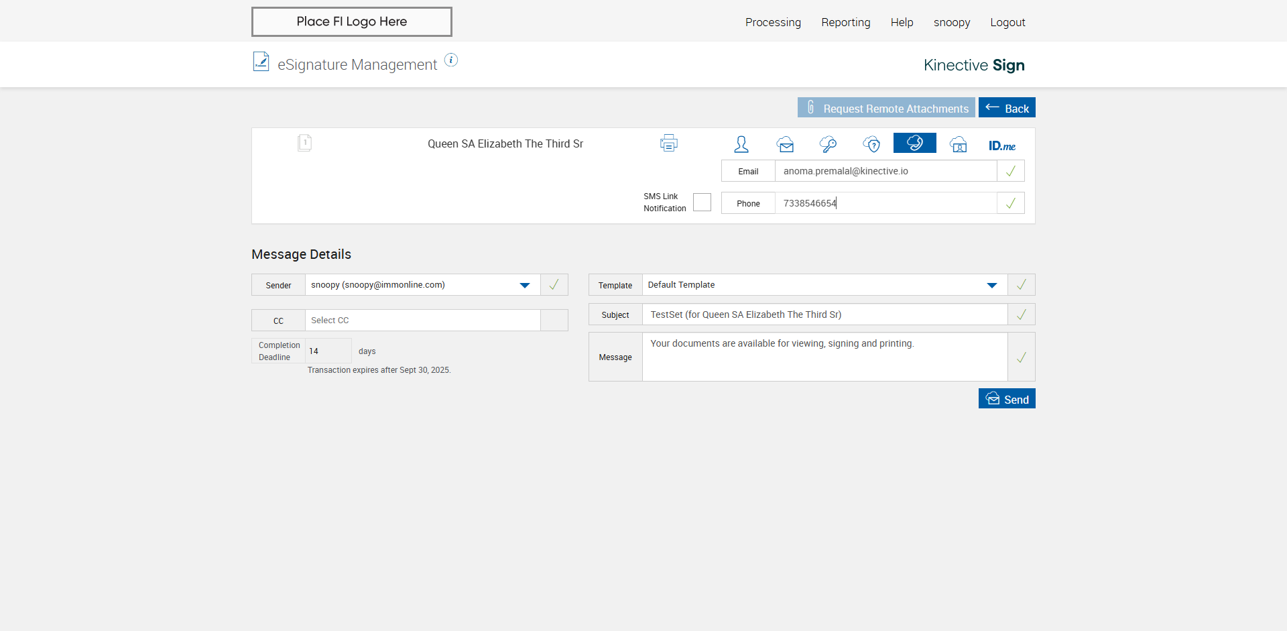Click the Send button
The image size is (1287, 631).
coord(1006,399)
